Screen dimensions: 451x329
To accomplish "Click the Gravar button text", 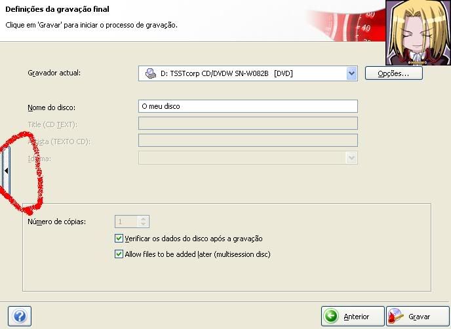I will pos(420,317).
